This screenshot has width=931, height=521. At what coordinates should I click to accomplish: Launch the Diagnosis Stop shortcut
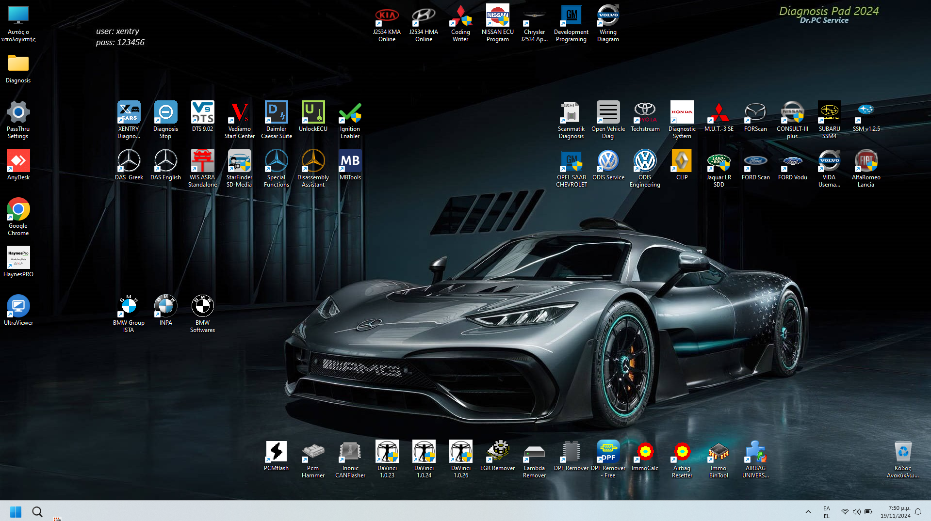tap(165, 119)
